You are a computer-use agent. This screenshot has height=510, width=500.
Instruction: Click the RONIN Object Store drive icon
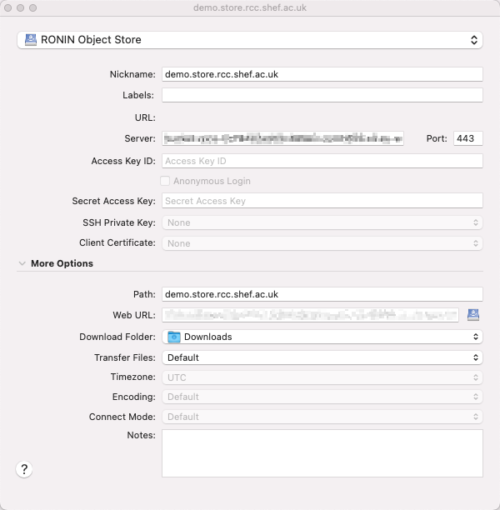coord(31,40)
